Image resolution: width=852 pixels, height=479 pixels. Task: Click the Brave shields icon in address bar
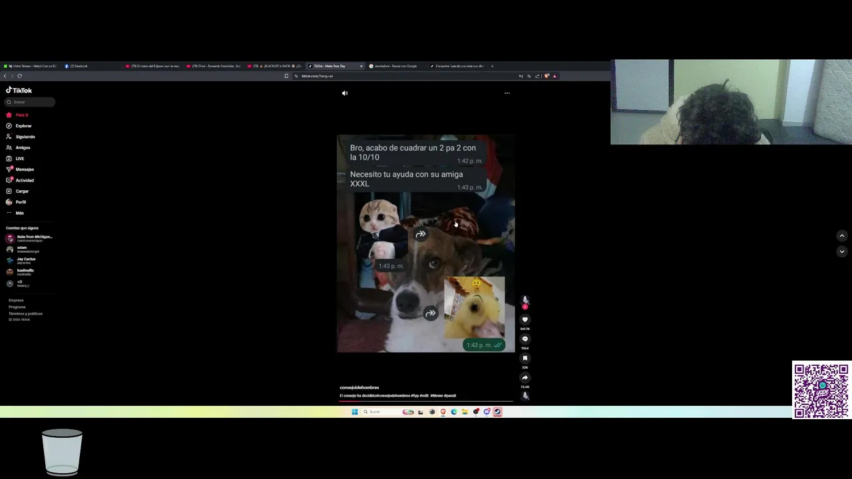tap(546, 76)
